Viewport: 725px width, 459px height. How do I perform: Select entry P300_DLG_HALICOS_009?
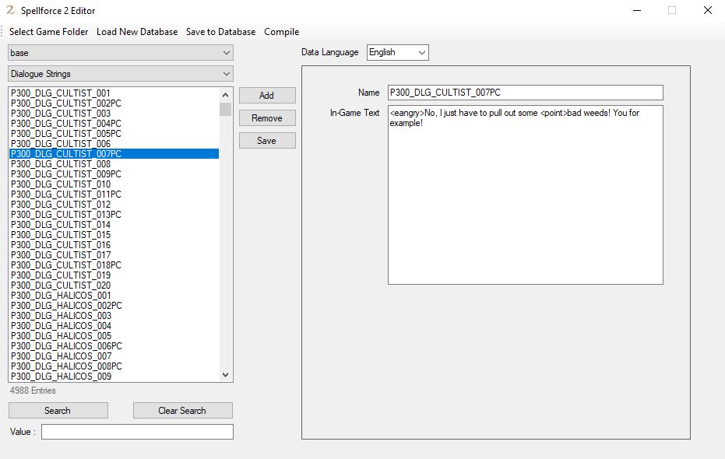(114, 377)
